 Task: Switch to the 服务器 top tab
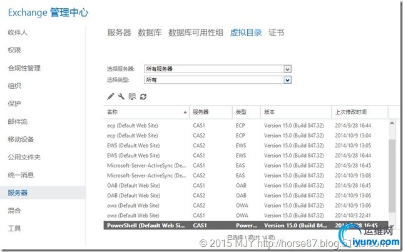tap(119, 33)
